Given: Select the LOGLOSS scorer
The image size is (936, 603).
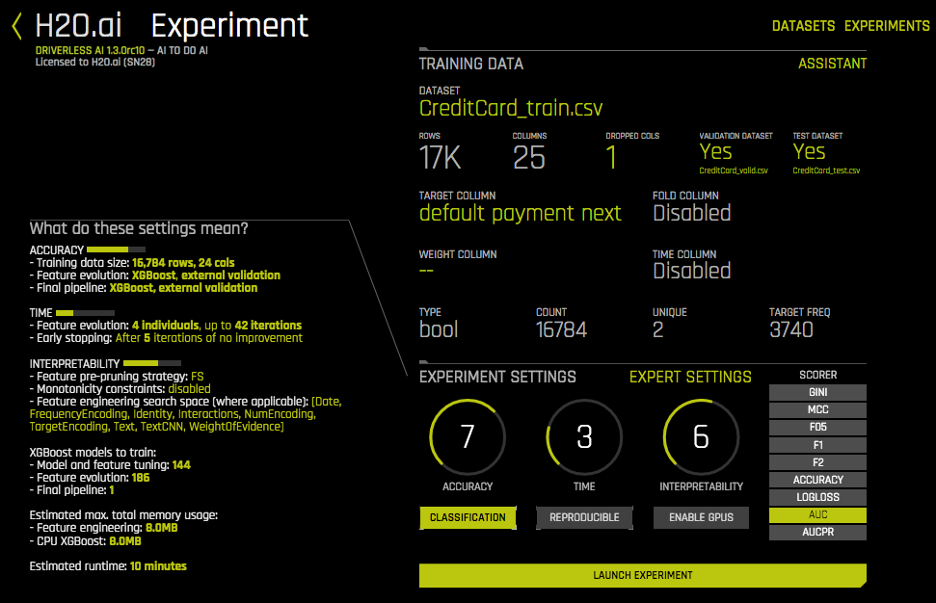Looking at the screenshot, I should pyautogui.click(x=817, y=497).
